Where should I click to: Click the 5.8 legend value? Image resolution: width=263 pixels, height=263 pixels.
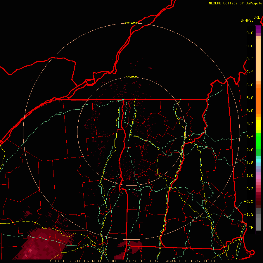coord(250,98)
